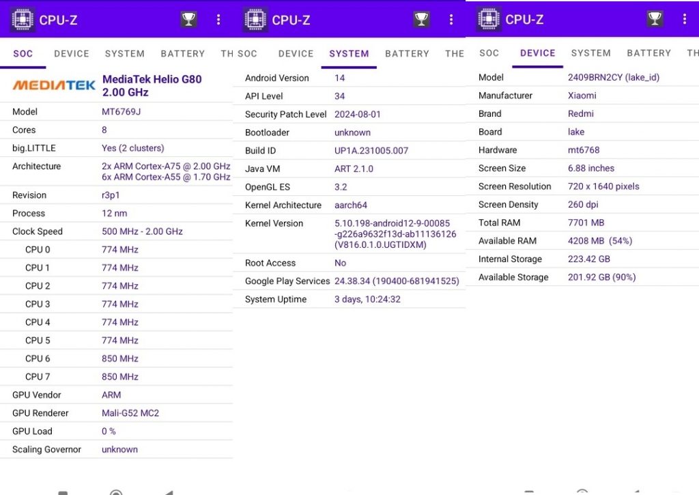The image size is (699, 495).
Task: Click Clock Speed value '500 MHz - 2.00 GHz'
Action: coord(142,232)
